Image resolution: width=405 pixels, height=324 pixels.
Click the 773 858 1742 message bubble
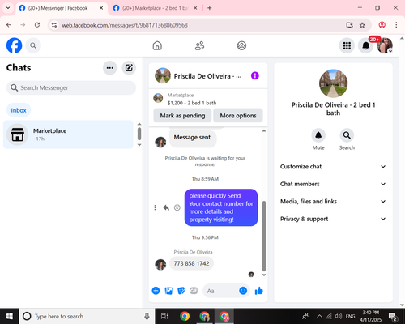click(x=191, y=263)
